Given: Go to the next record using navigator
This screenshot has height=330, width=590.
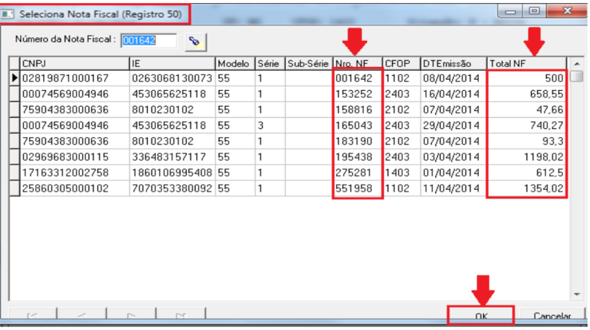Looking at the screenshot, I should [x=132, y=317].
